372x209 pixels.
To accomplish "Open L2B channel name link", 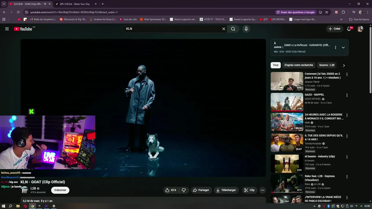I will click(33, 188).
